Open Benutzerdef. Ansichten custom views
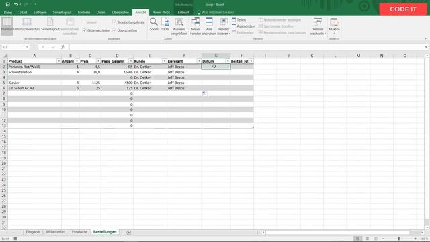This screenshot has height=242, width=430. coord(70,26)
